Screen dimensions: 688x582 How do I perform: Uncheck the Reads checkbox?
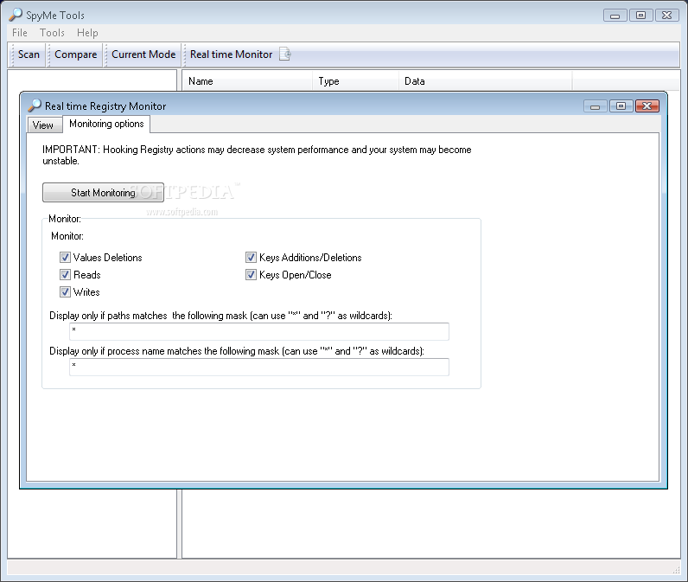[65, 275]
